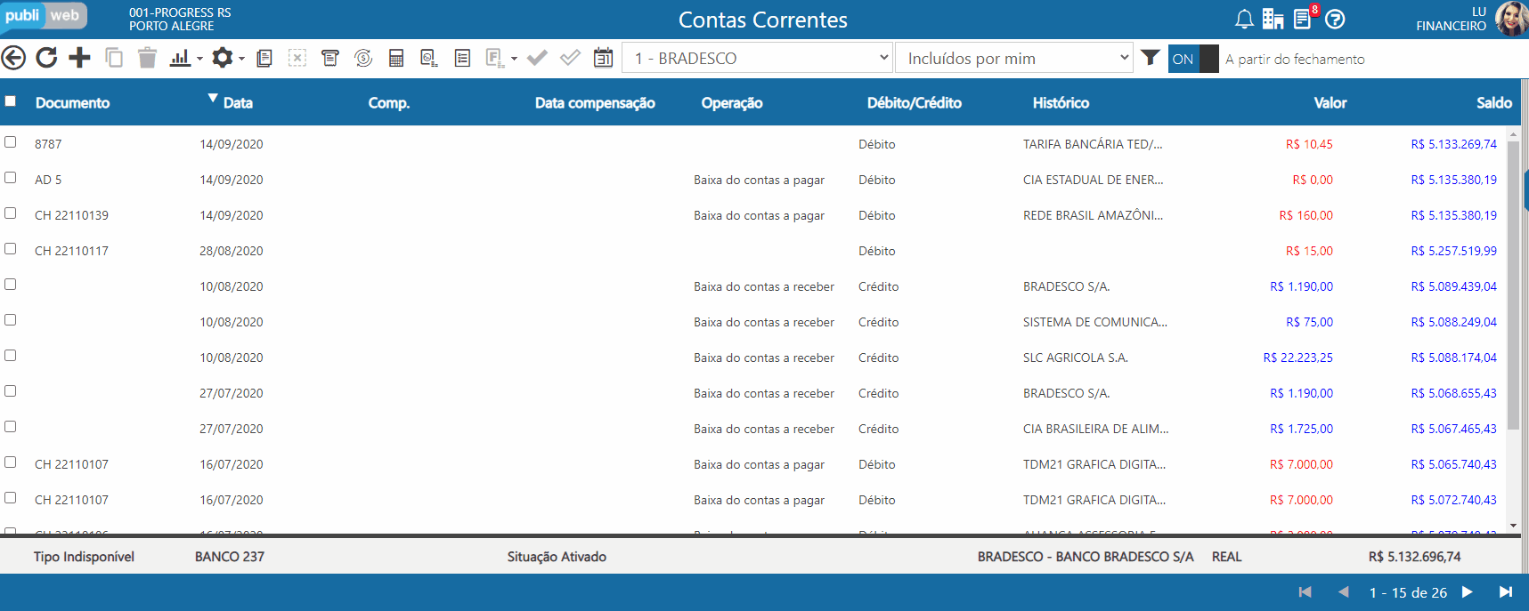This screenshot has height=611, width=1529.
Task: Click the scroll up arrow of the table
Action: coord(1513,133)
